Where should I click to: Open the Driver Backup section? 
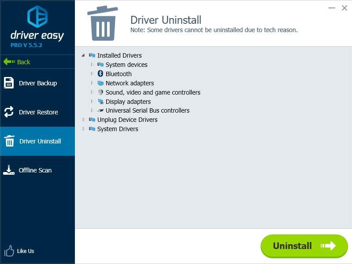click(37, 83)
